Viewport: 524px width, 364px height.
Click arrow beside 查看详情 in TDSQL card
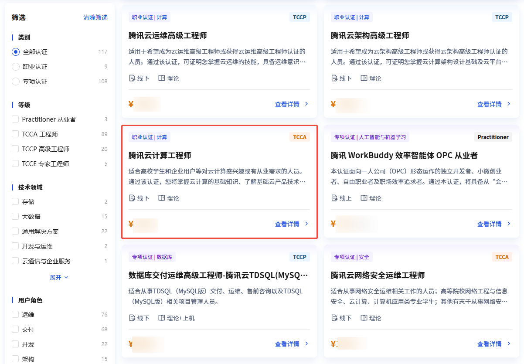click(x=306, y=344)
